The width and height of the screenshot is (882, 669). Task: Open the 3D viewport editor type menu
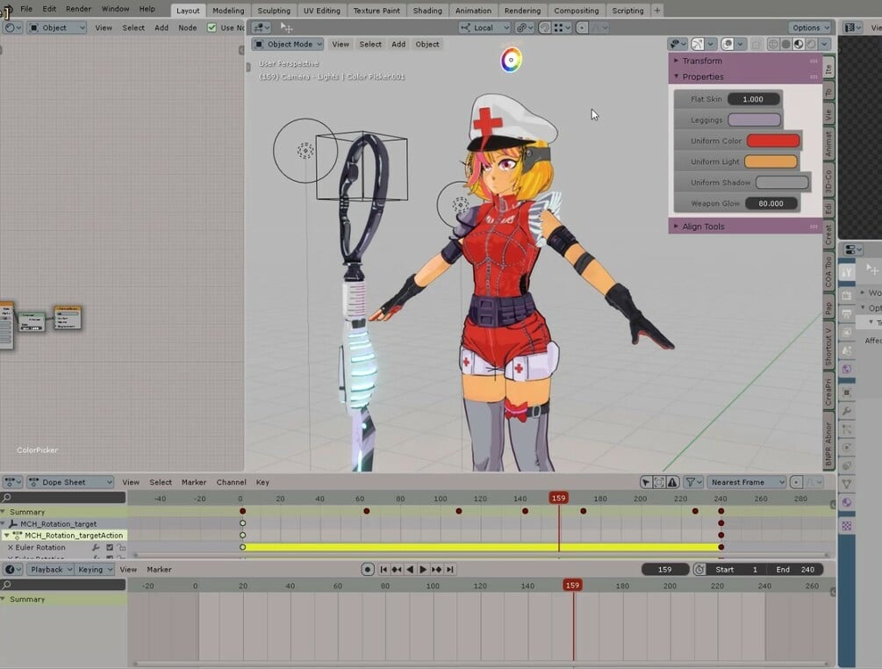(261, 27)
